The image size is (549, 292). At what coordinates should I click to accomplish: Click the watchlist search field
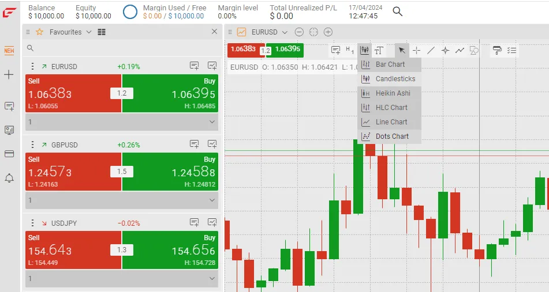(x=122, y=48)
